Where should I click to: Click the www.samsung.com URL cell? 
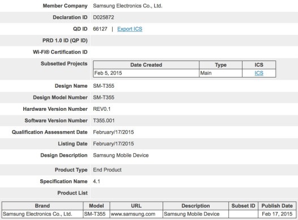pyautogui.click(x=136, y=214)
